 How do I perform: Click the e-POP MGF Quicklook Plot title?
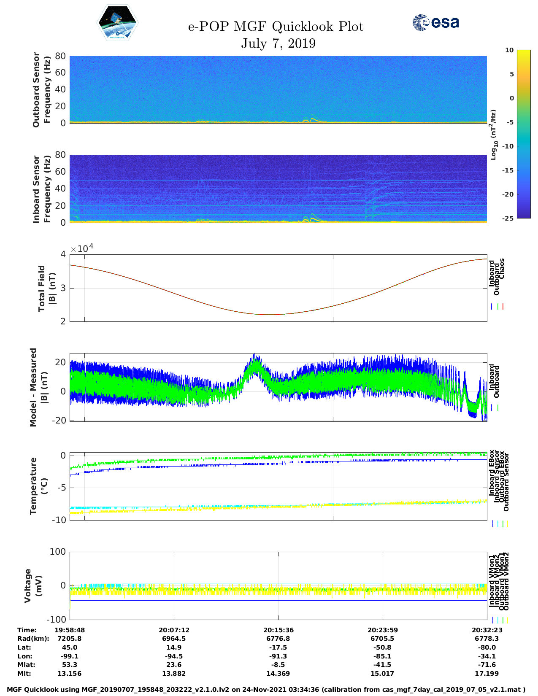point(276,27)
